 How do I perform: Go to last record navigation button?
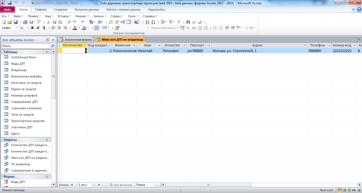pos(99,185)
